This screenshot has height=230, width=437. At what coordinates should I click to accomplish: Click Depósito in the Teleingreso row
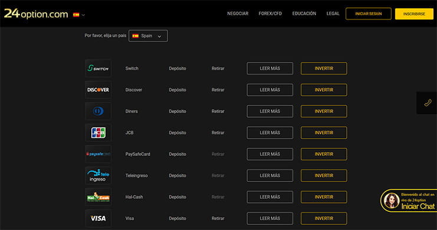coord(178,175)
